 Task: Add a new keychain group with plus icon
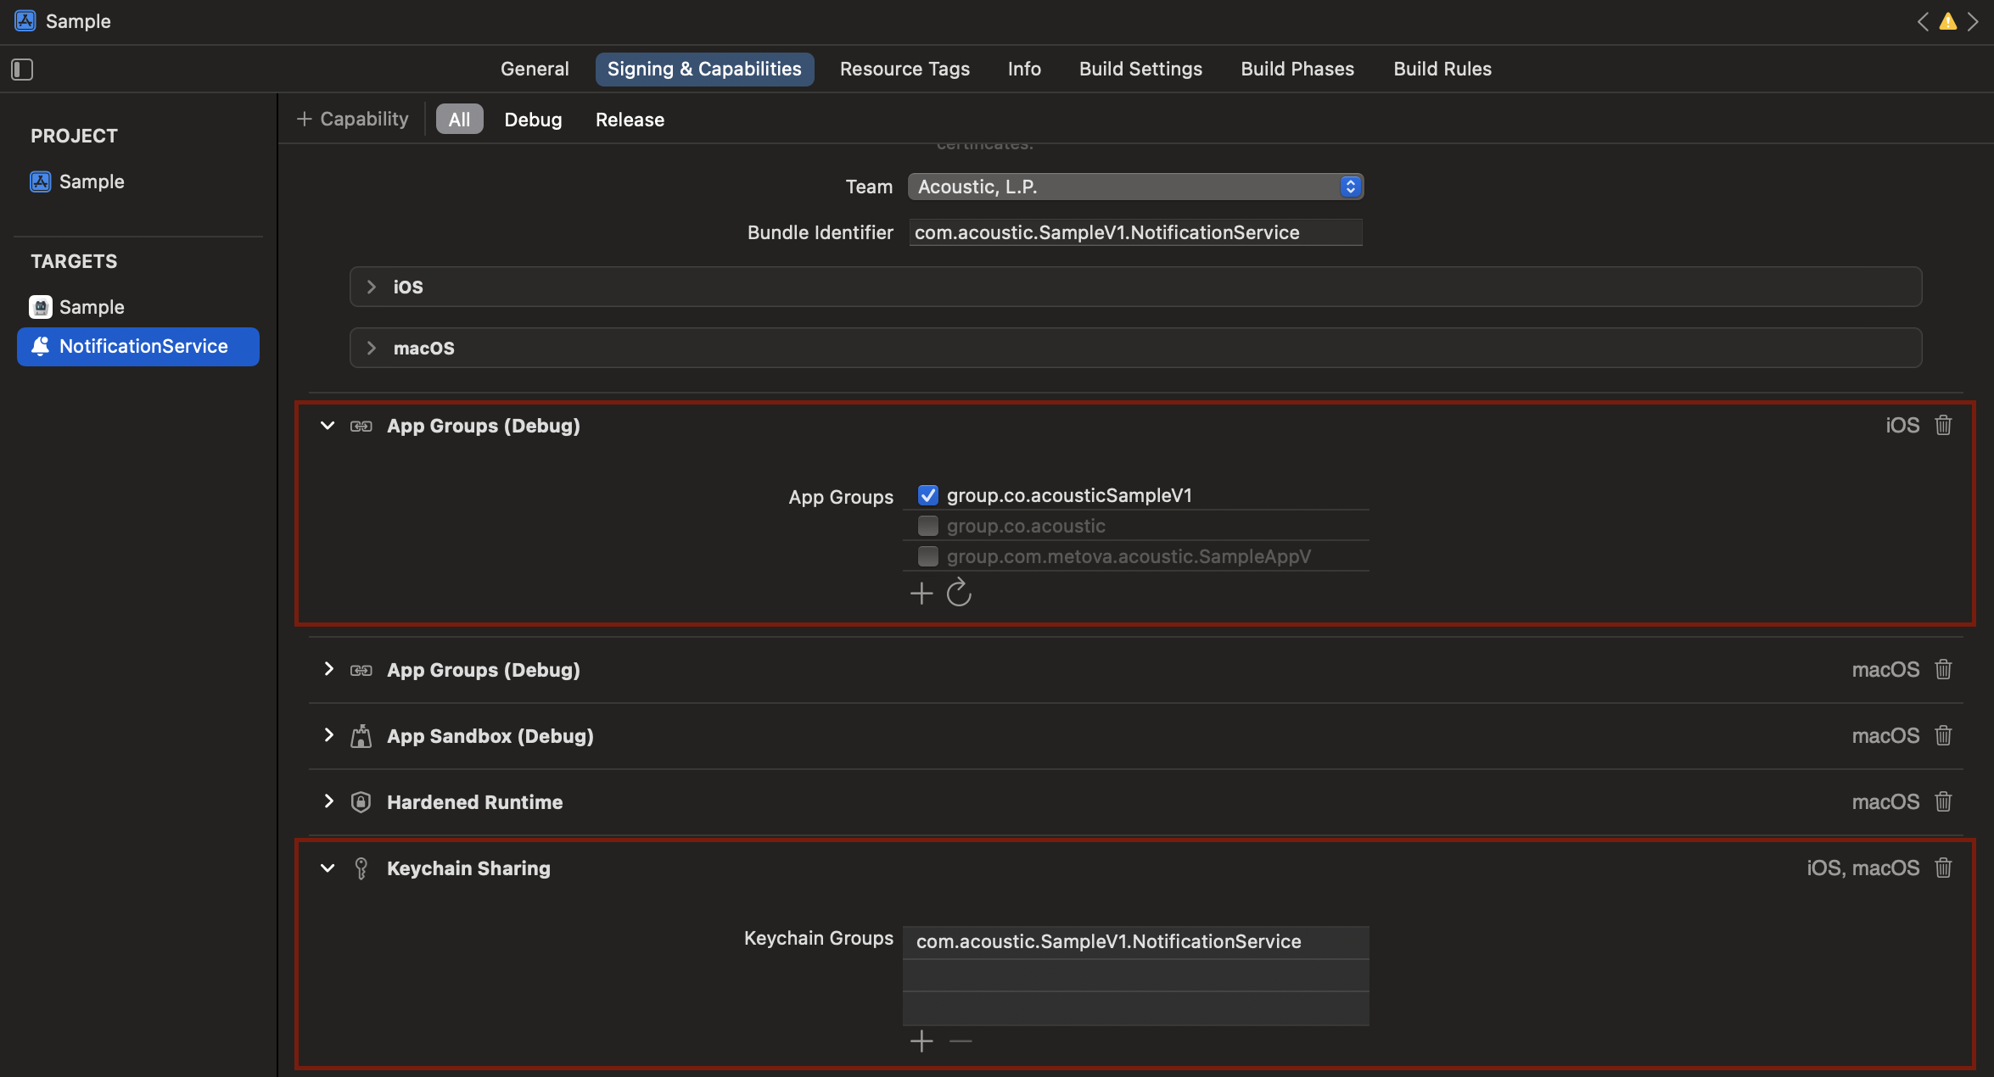921,1041
